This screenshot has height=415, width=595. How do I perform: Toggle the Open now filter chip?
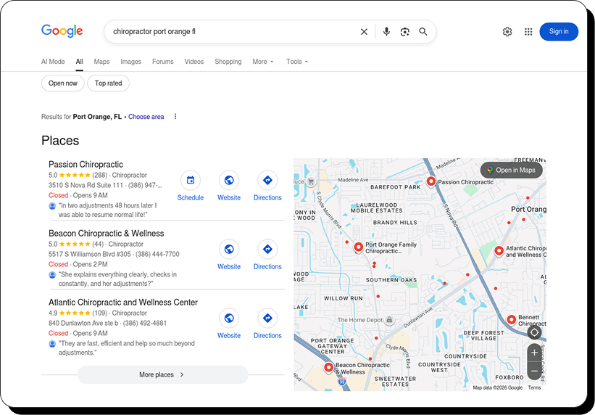pos(63,83)
